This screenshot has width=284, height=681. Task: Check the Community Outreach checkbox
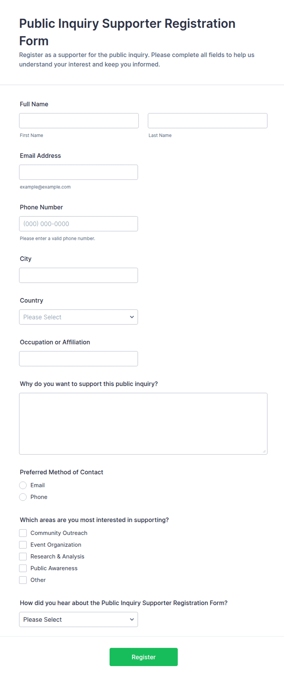[23, 533]
